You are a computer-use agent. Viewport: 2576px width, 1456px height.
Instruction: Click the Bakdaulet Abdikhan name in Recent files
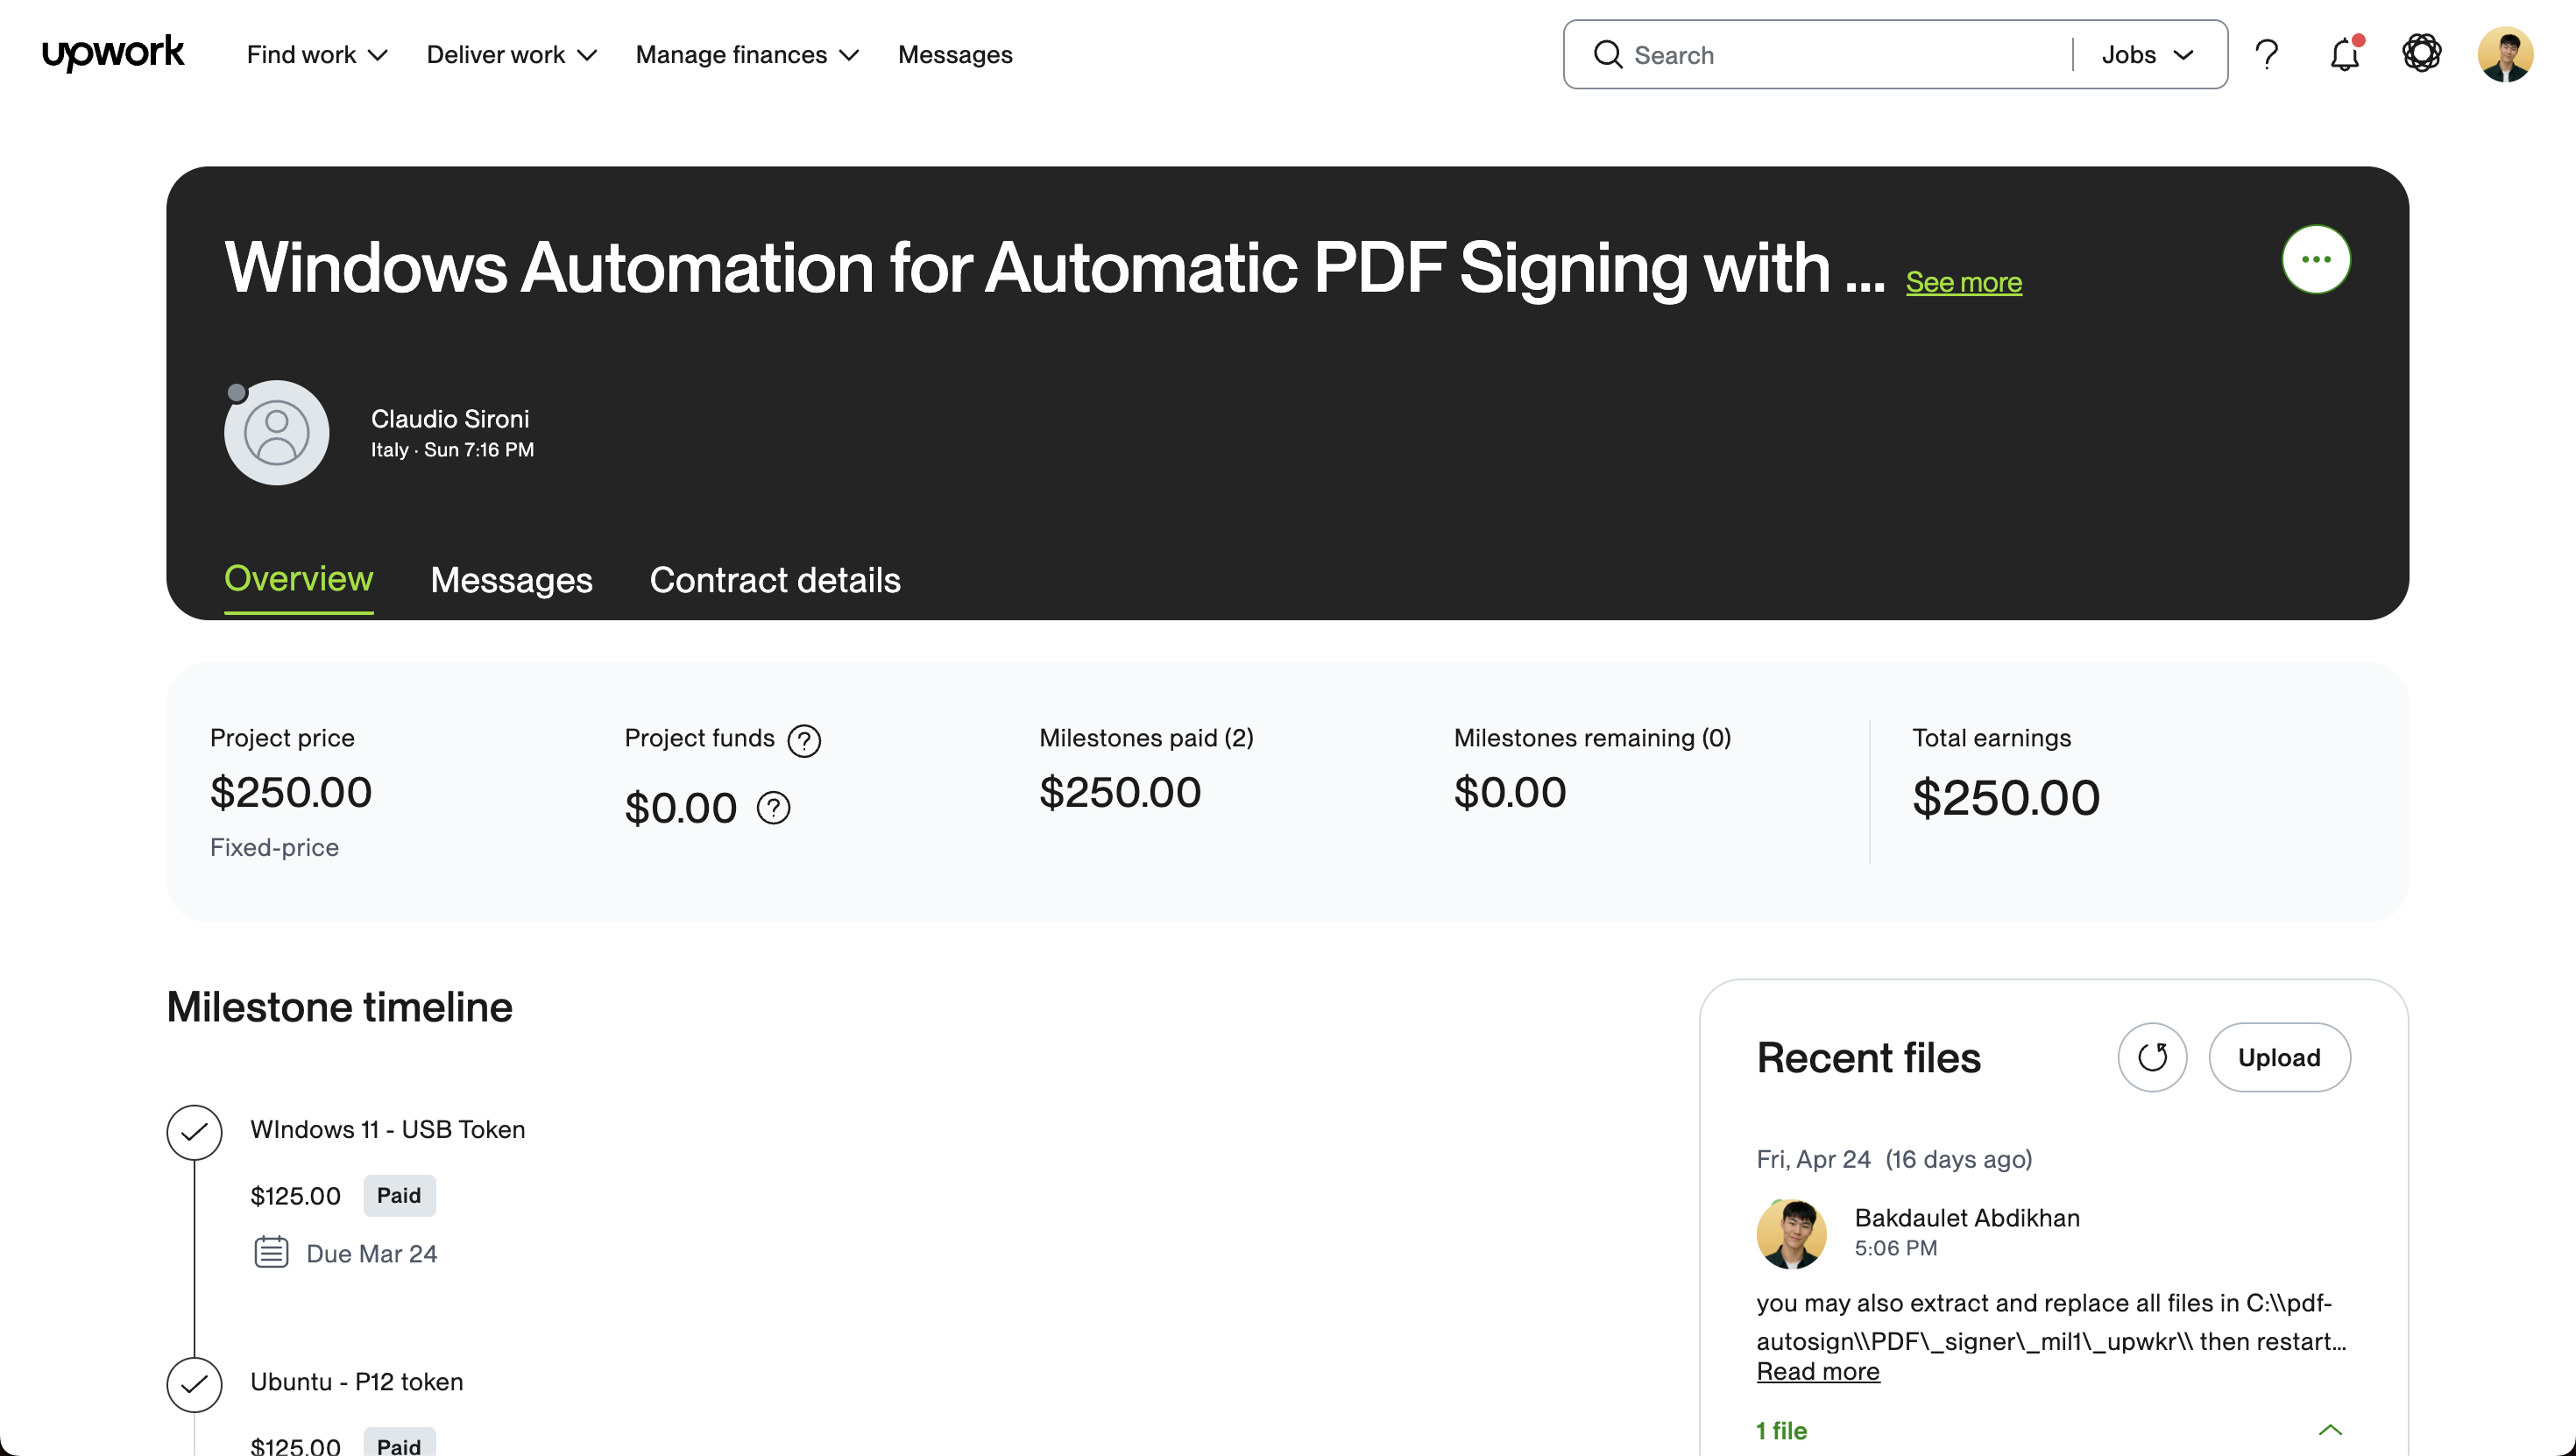[1967, 1217]
